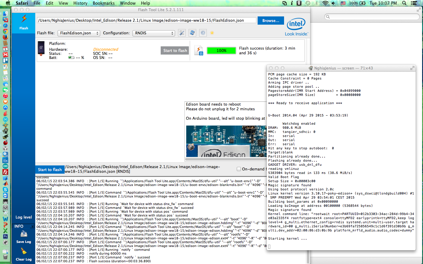Click the date and time Tue 10:07 PM
423x264 pixels.
pyautogui.click(x=383, y=3)
